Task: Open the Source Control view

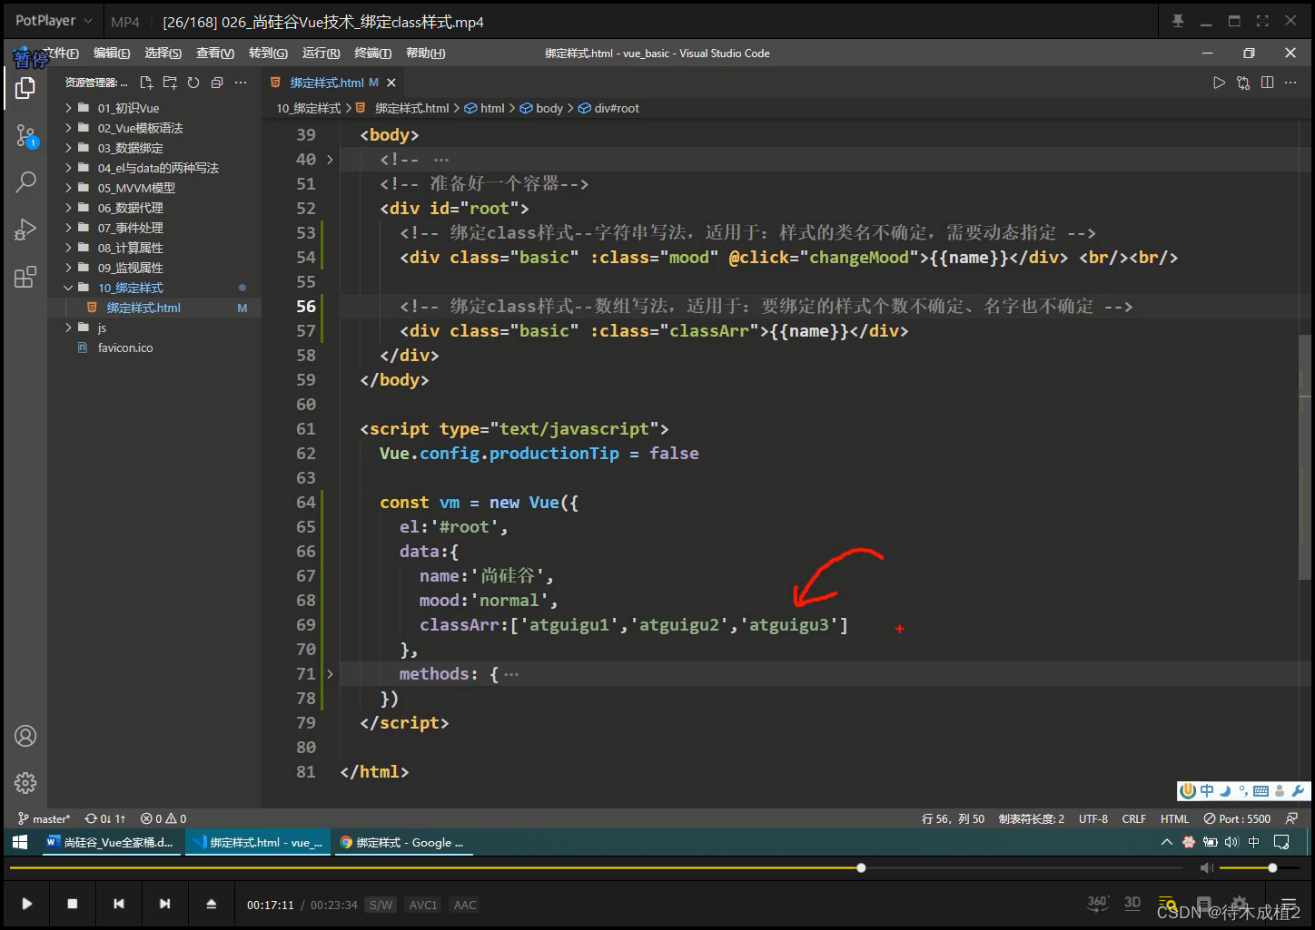Action: (x=25, y=136)
